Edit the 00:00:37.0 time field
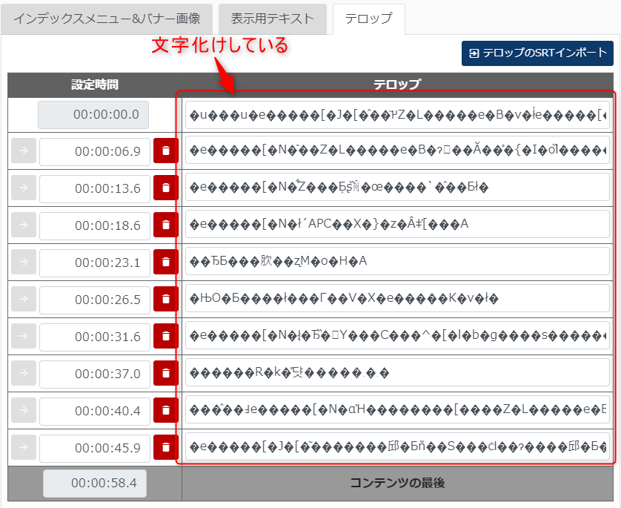 (x=95, y=374)
